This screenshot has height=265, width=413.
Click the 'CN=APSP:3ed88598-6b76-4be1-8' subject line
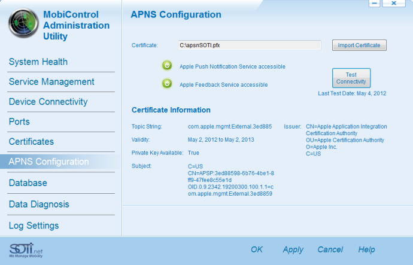point(231,173)
